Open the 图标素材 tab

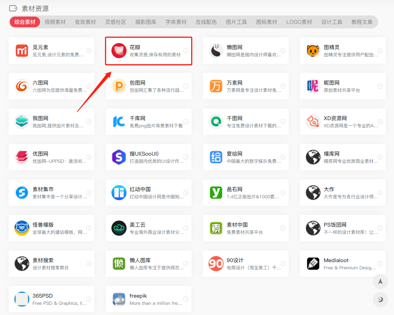pos(266,22)
